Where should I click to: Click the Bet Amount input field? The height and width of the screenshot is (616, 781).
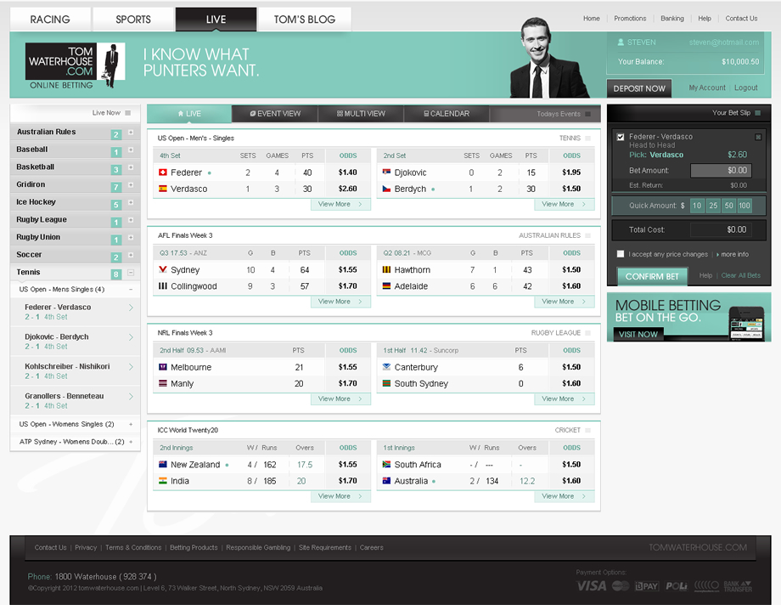point(721,171)
